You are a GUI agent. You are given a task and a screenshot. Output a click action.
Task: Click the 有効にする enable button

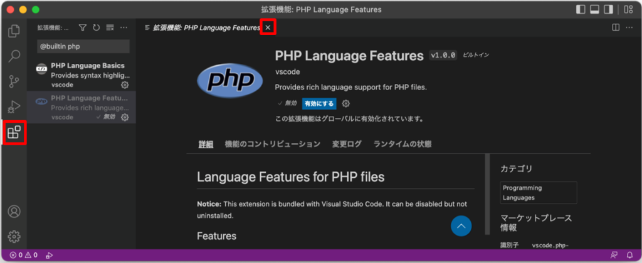[319, 104]
